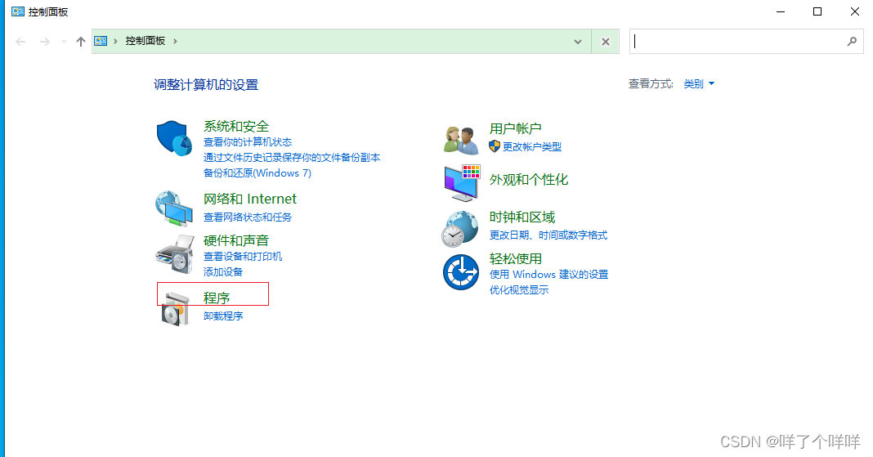
Task: Go forward using the forward arrow
Action: click(44, 41)
